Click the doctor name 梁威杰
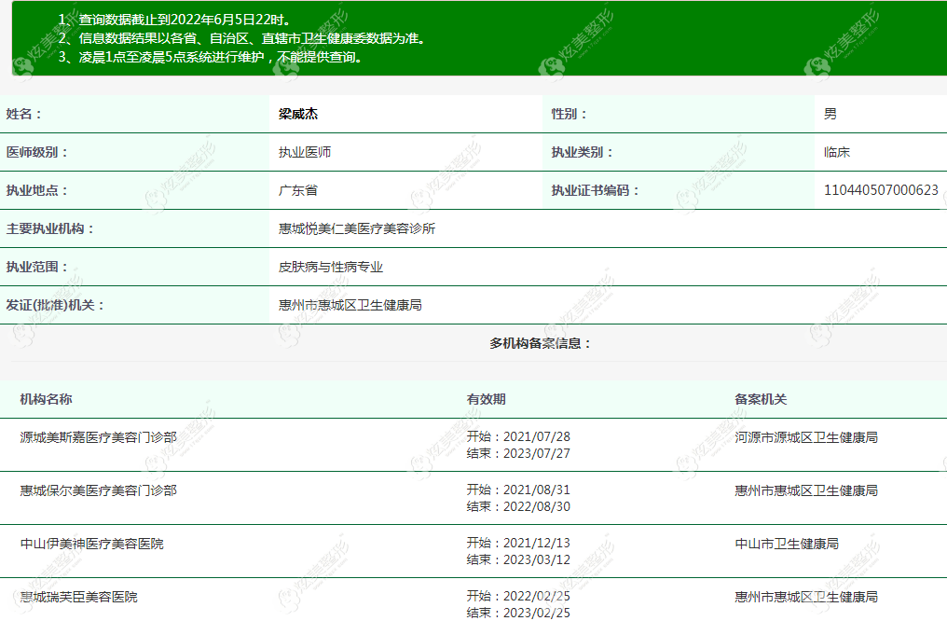The width and height of the screenshot is (947, 621). point(297,114)
